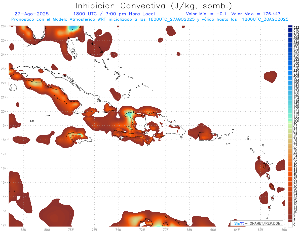Click the '23N' latitude label

pyautogui.click(x=4, y=69)
